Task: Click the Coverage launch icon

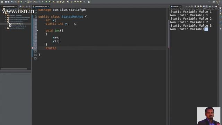Action: (x=50, y=2)
